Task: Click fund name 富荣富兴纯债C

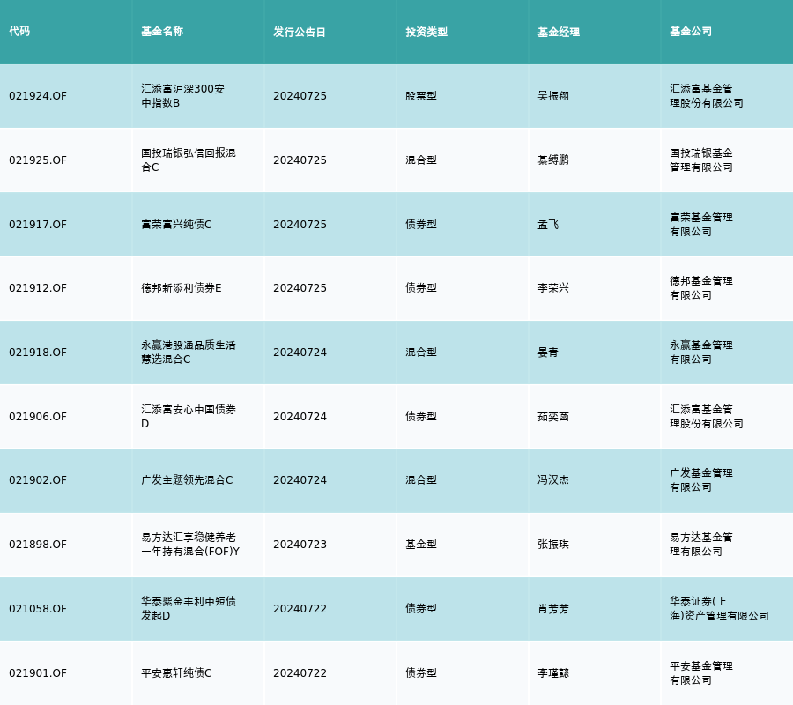Action: (x=176, y=224)
